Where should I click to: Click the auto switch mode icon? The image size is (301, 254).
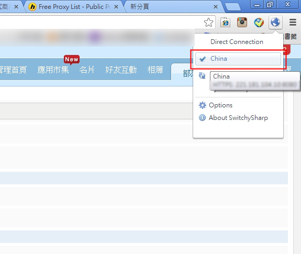(x=202, y=75)
